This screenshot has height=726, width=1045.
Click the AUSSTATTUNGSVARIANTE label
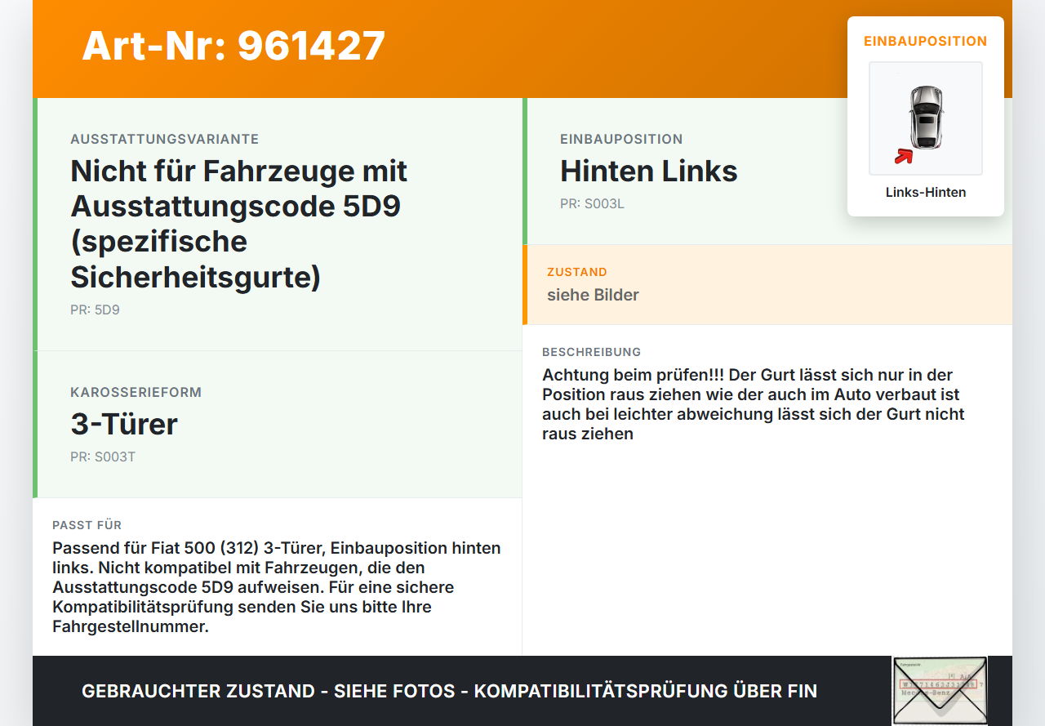(x=164, y=140)
